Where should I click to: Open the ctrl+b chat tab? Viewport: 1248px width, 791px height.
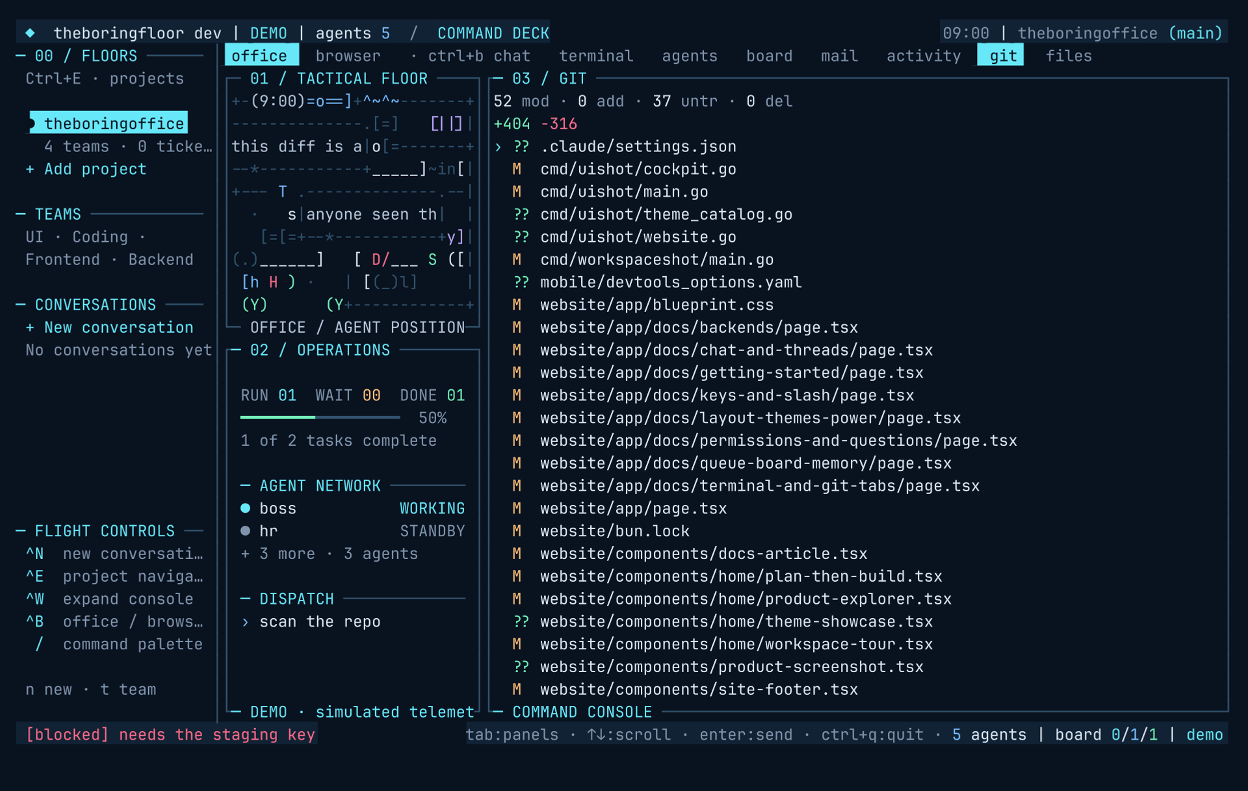pyautogui.click(x=479, y=56)
